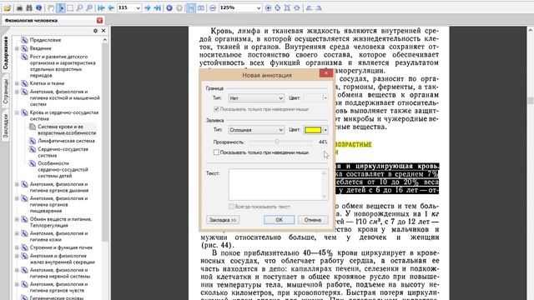The width and height of the screenshot is (534, 300).
Task: Click the zoom out minus icon
Action: (x=213, y=7)
